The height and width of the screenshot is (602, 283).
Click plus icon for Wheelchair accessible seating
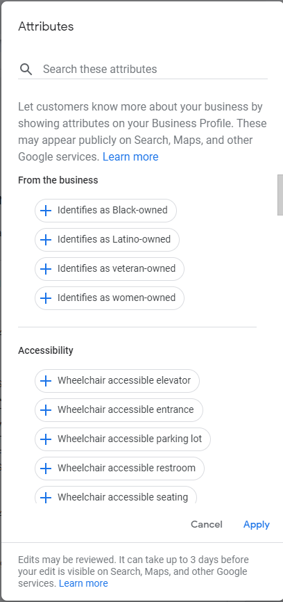pyautogui.click(x=46, y=498)
